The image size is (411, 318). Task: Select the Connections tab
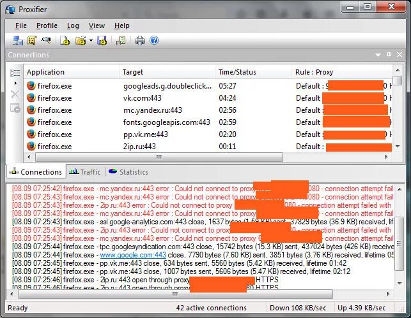[36, 172]
